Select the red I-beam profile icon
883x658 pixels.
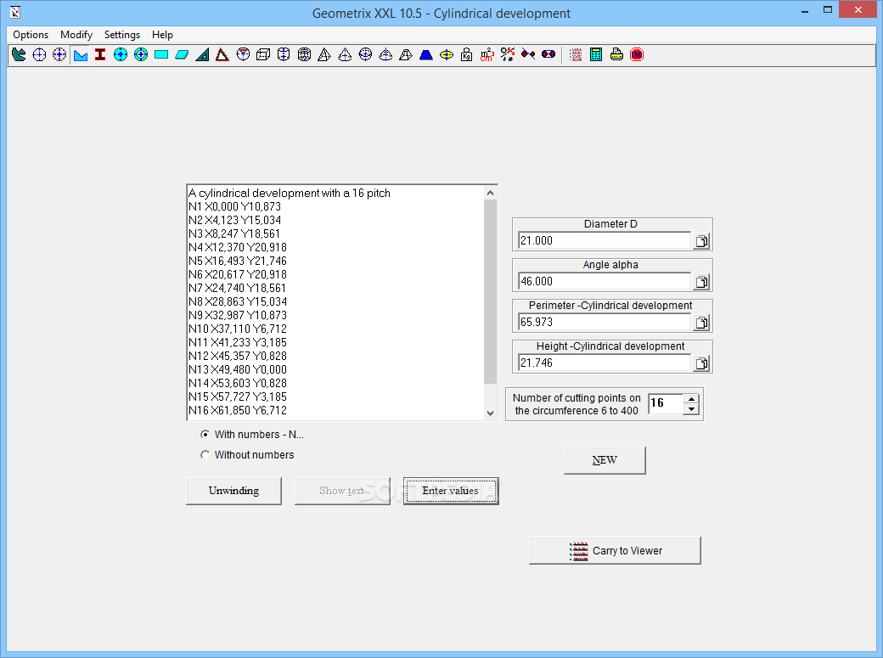pyautogui.click(x=100, y=54)
